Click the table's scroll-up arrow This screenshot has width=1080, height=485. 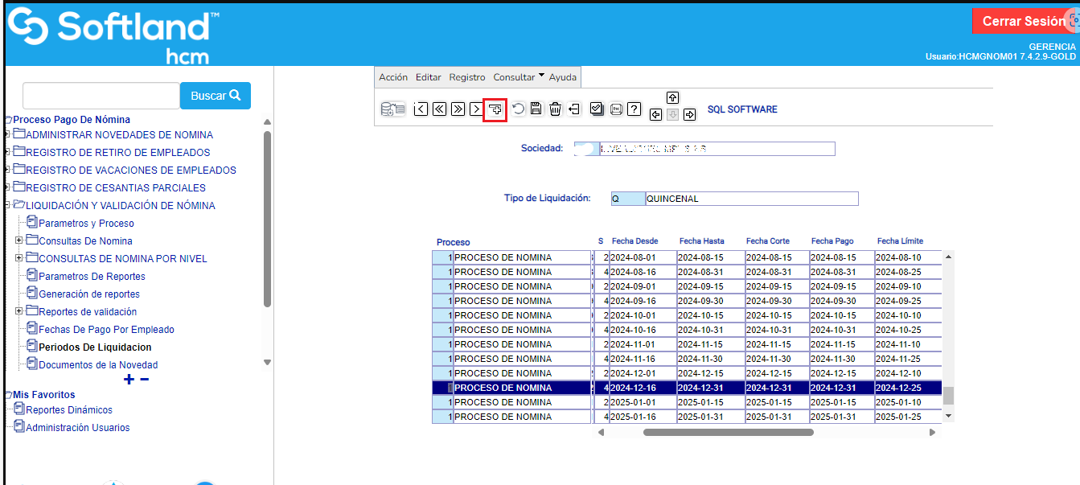949,257
